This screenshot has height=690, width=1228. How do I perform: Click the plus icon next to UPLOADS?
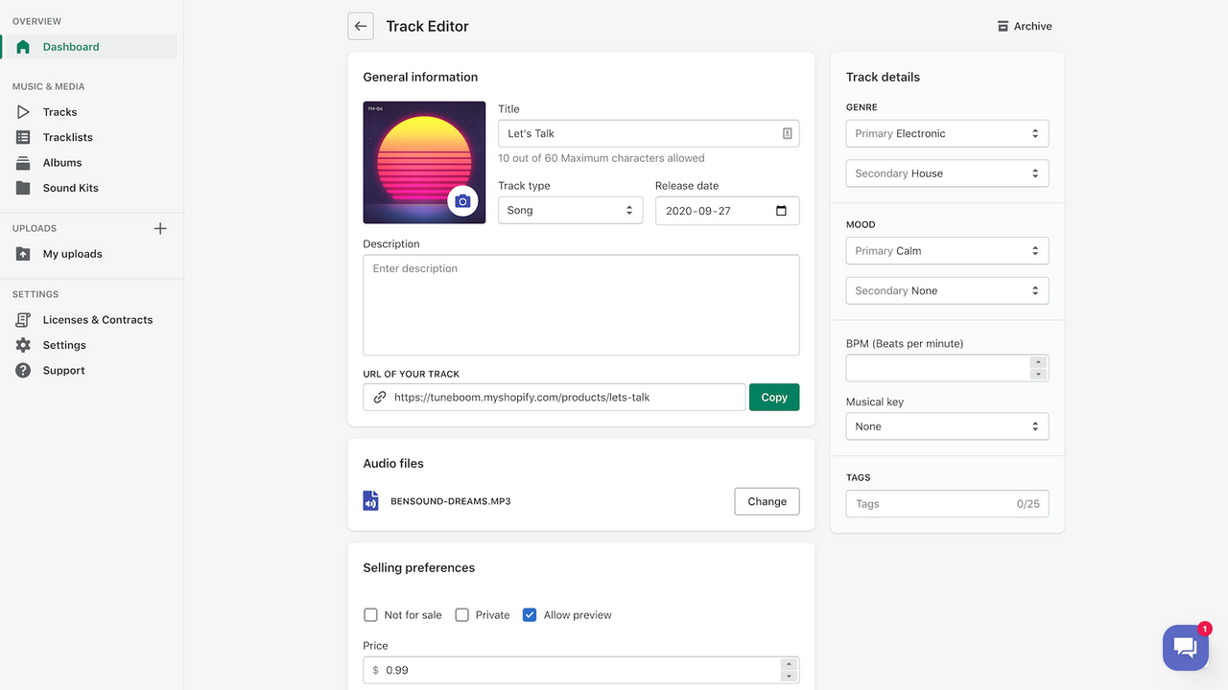[x=160, y=228]
